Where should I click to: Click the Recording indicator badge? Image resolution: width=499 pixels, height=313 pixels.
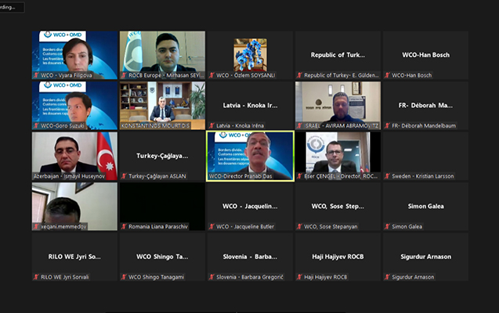[x=12, y=7]
